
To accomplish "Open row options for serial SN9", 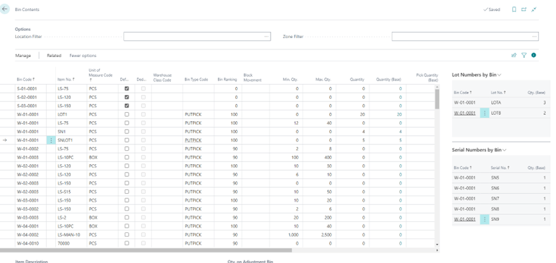I will click(485, 219).
